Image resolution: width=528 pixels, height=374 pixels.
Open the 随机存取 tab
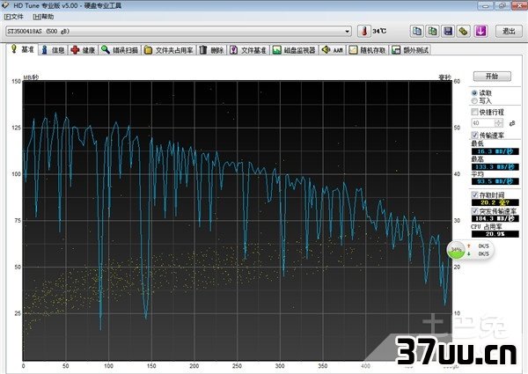(x=367, y=50)
